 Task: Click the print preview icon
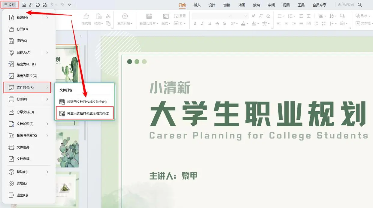[x=45, y=5]
